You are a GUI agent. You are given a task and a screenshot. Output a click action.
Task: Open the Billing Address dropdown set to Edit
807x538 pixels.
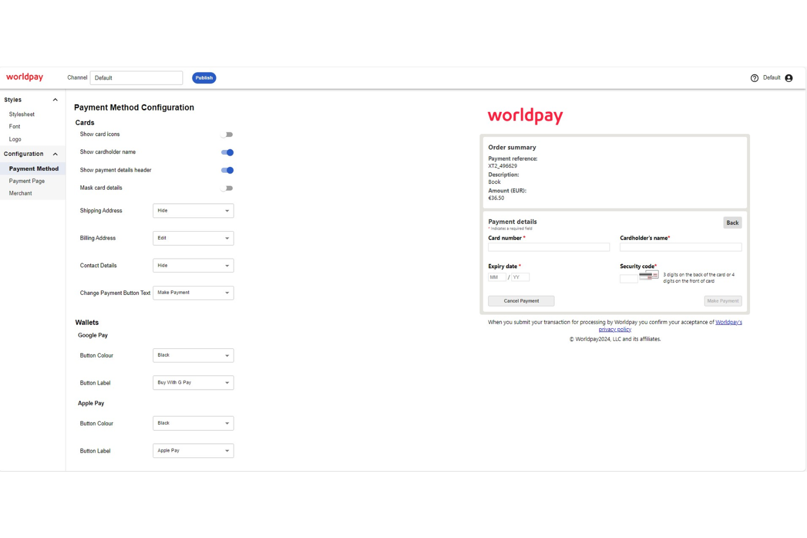(193, 238)
